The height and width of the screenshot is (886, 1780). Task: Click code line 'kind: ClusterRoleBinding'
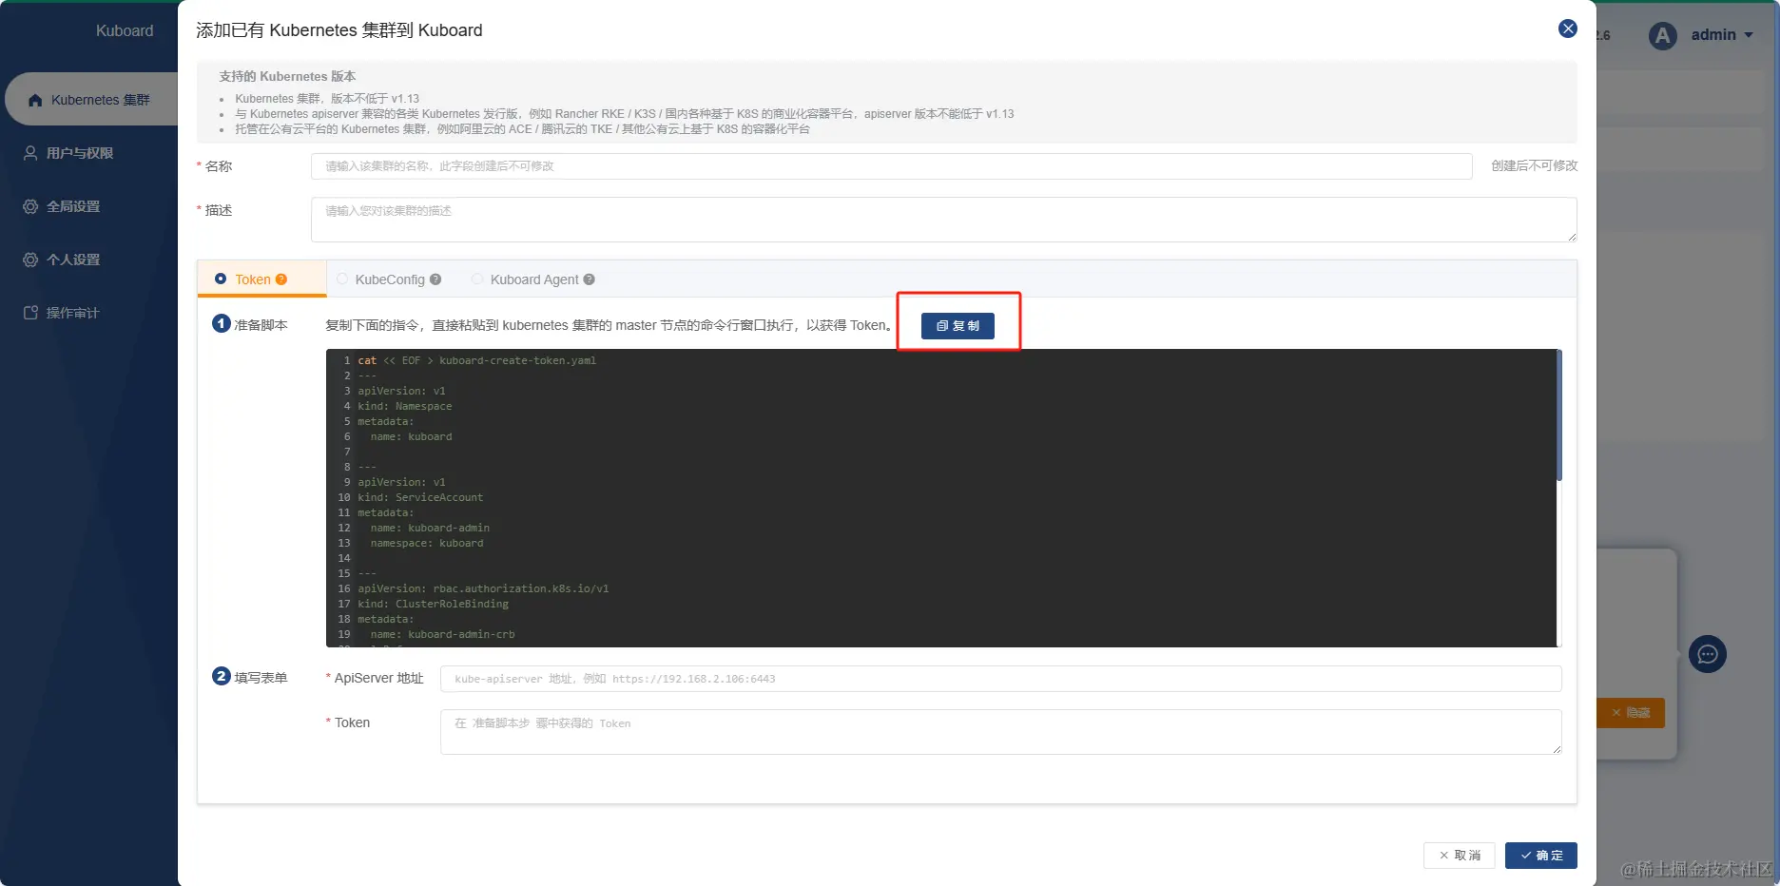click(x=434, y=604)
